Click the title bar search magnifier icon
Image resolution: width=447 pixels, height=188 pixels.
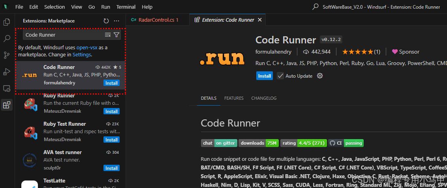tap(315, 7)
